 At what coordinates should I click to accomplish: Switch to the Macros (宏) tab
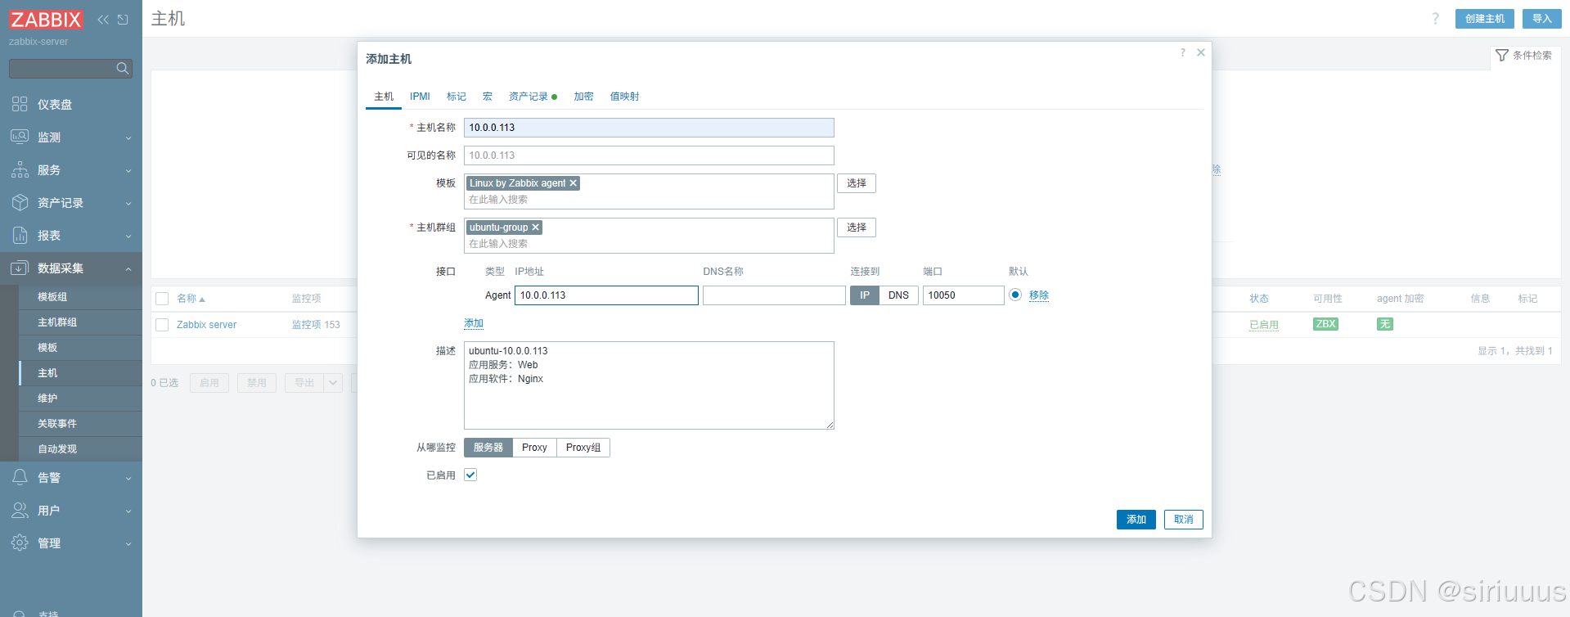click(488, 97)
